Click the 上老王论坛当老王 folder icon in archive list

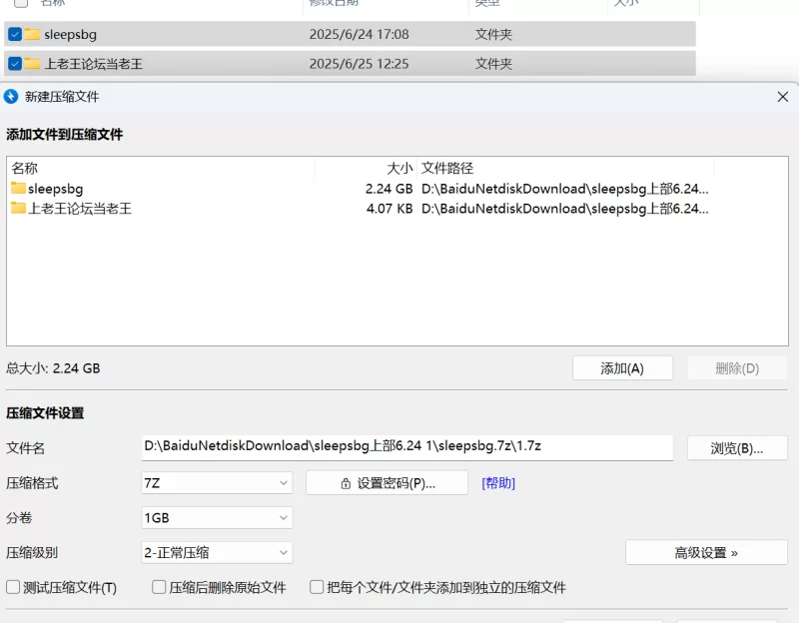[18, 208]
